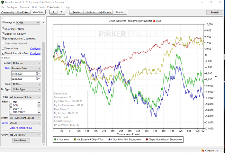Image resolution: width=225 pixels, height=153 pixels.
Task: Select the View Stats tab
Action: click(x=38, y=12)
